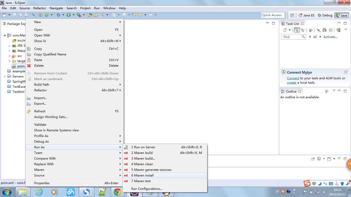351x197 pixels.
Task: Click the Open Perspective icon
Action: coord(292,15)
